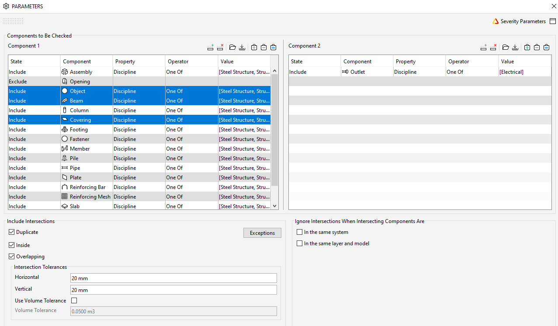Click the window layout icon beside Severity Parameters
Image resolution: width=558 pixels, height=326 pixels.
coord(553,21)
